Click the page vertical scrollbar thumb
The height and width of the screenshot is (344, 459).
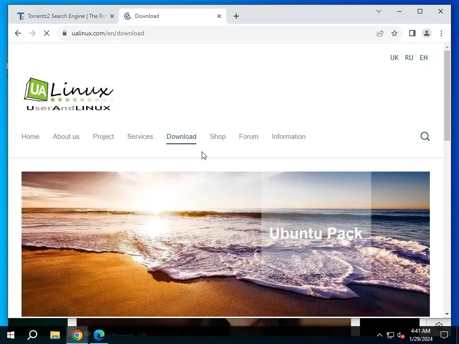[x=447, y=96]
